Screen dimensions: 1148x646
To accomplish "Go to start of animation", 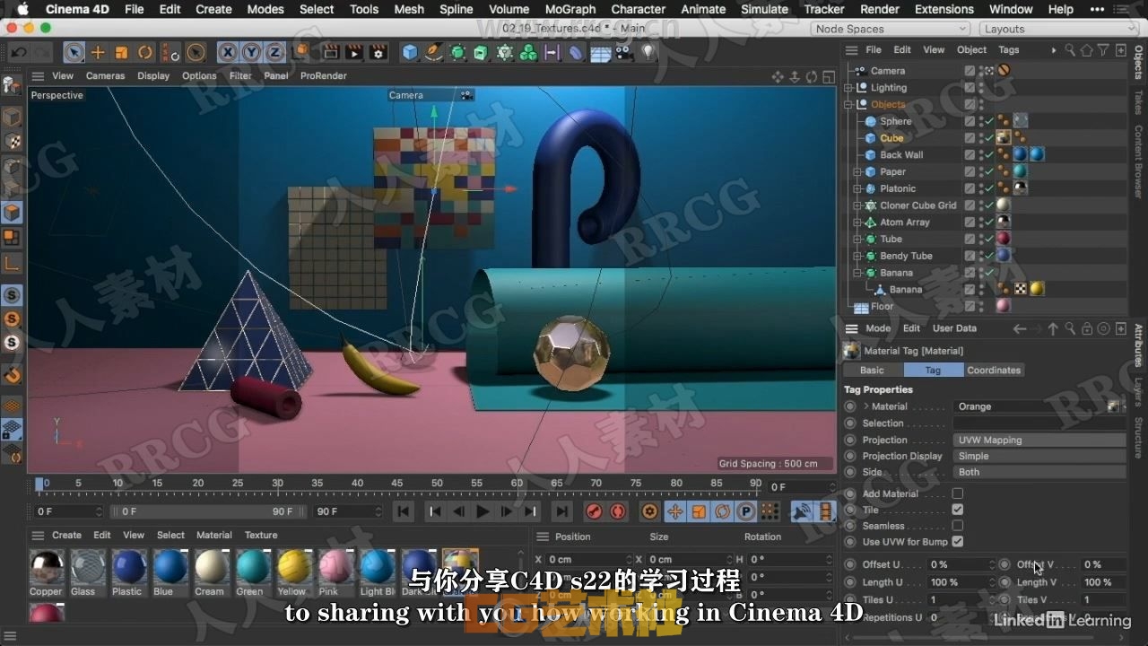I will [404, 511].
